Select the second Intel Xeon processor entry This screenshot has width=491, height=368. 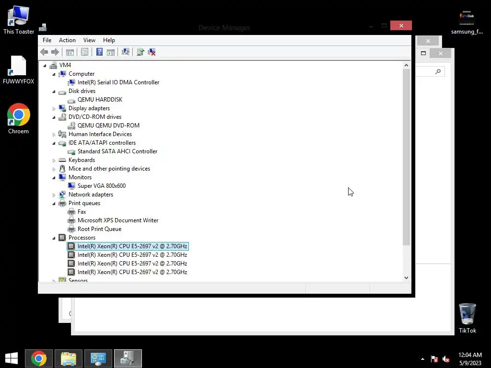(x=132, y=255)
